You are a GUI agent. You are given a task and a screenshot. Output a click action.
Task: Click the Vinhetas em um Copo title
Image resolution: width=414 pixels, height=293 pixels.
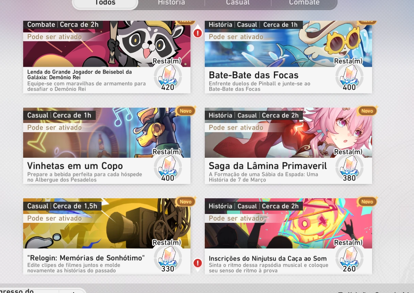[75, 166]
